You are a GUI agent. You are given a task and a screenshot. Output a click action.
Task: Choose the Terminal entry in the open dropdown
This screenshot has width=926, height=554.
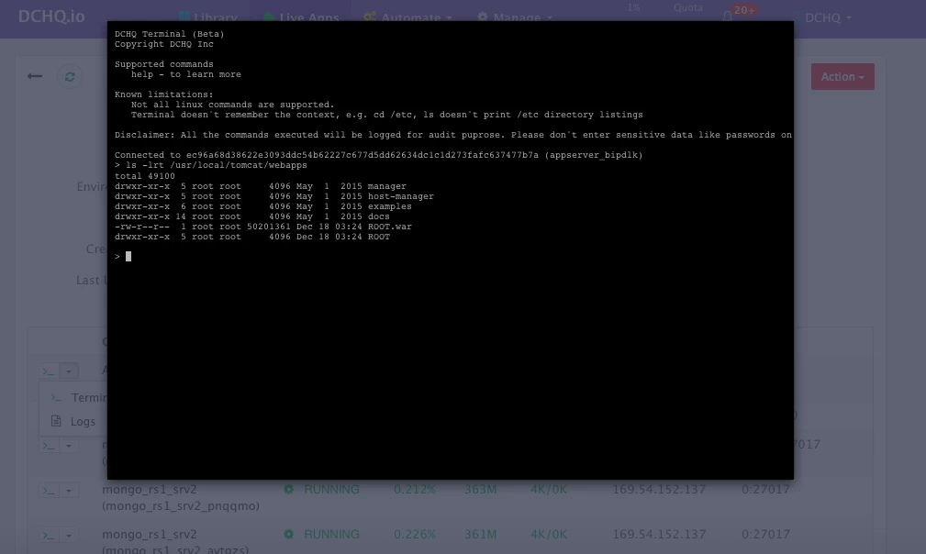pyautogui.click(x=73, y=398)
